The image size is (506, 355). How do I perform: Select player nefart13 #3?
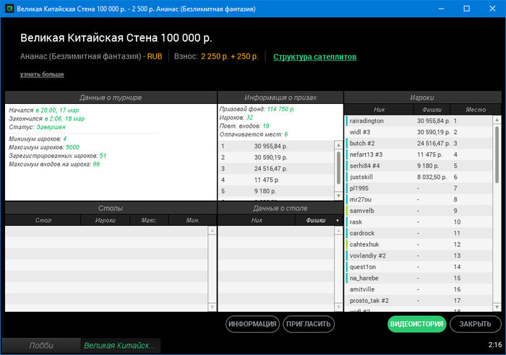point(419,154)
